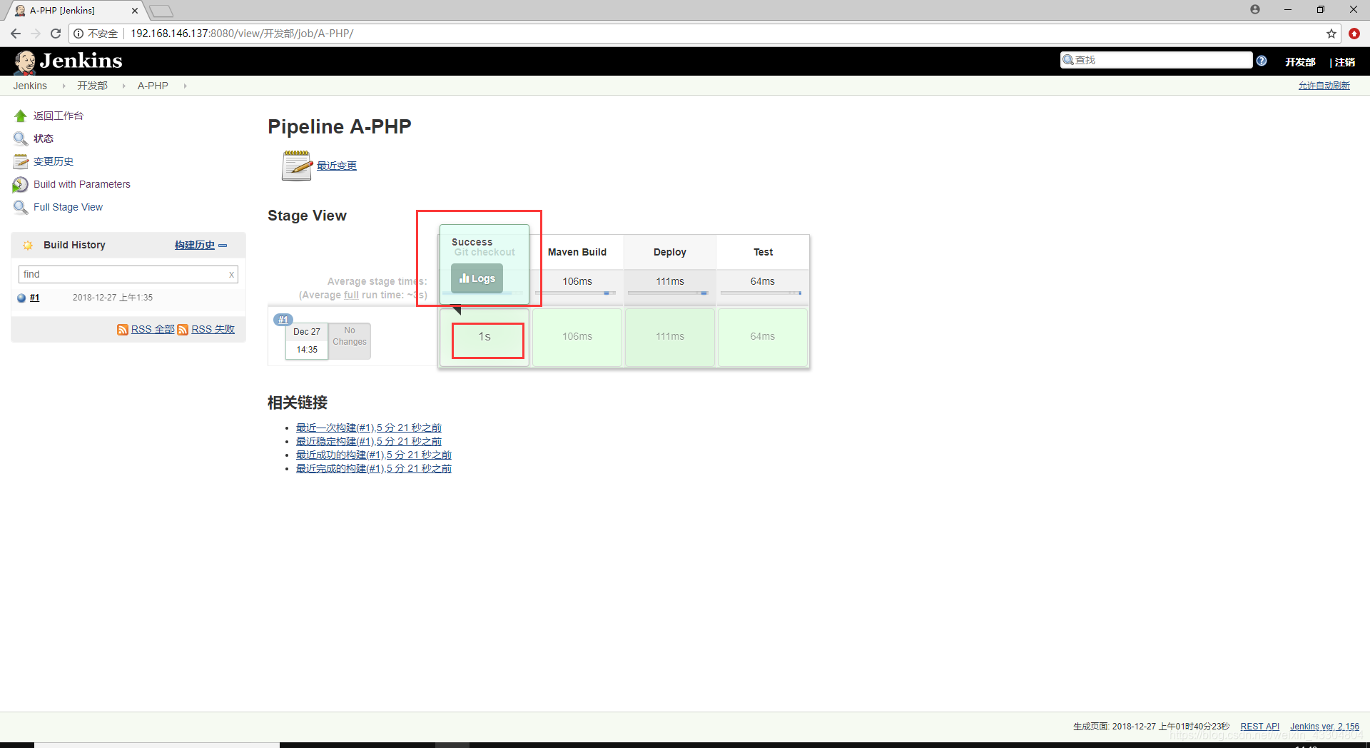The height and width of the screenshot is (748, 1370).
Task: Click the 允许自动刷新 link
Action: [x=1324, y=86]
